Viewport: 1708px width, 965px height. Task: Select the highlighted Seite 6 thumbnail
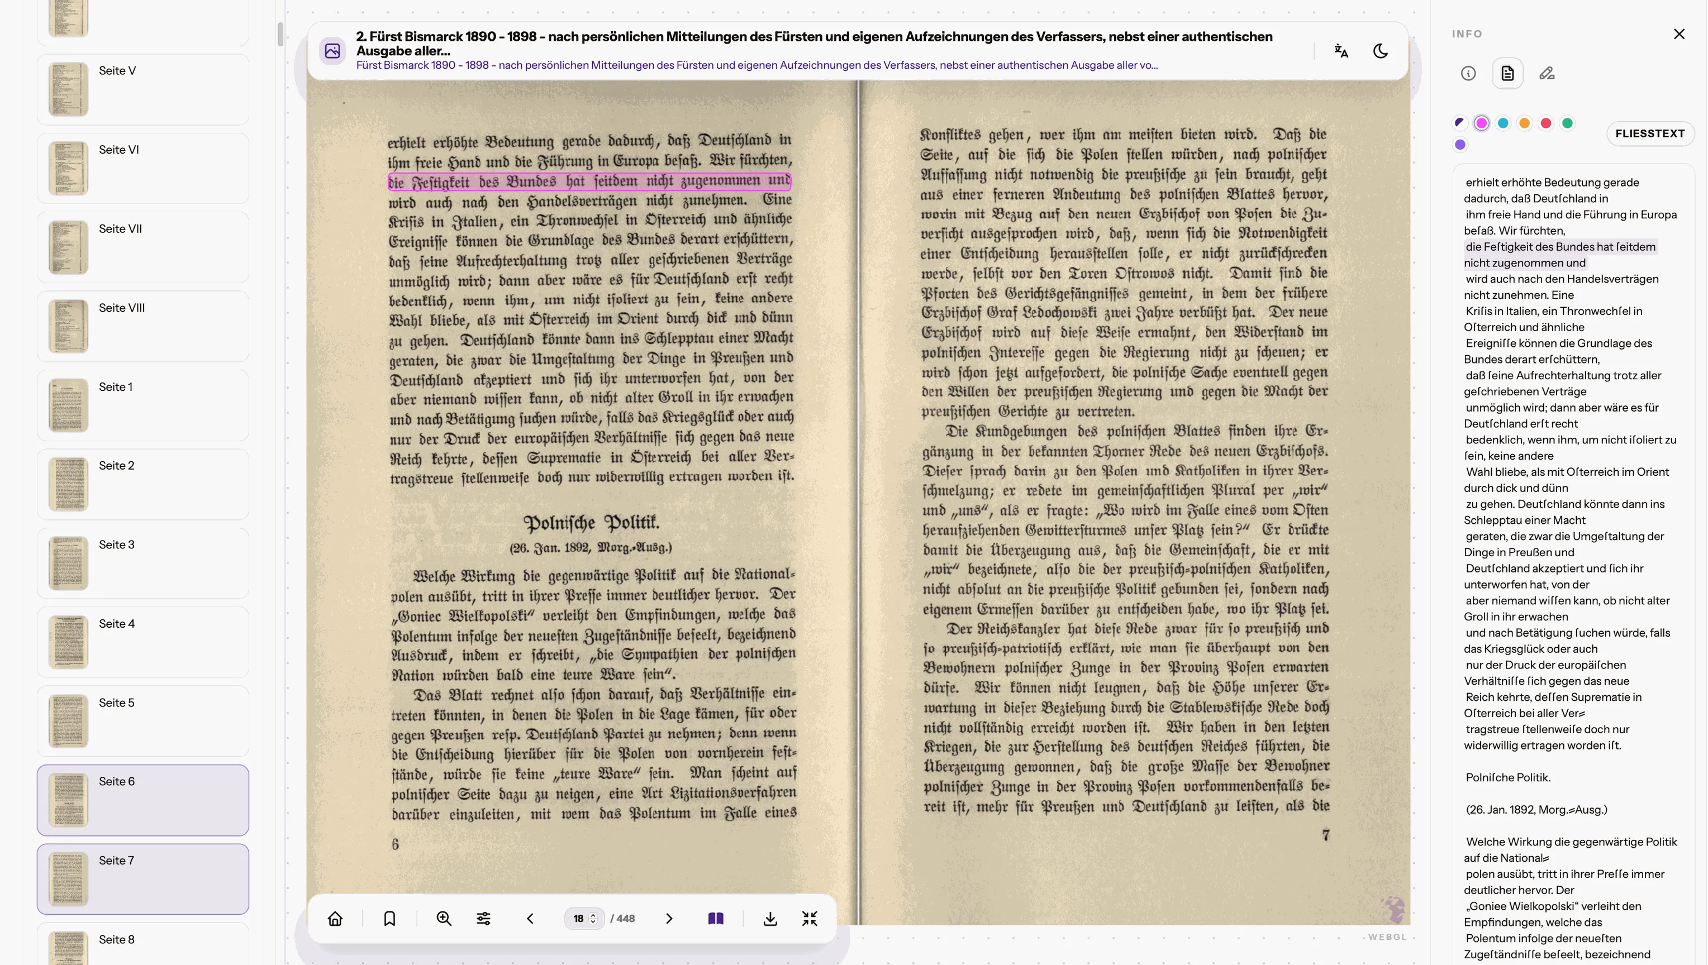pos(142,800)
